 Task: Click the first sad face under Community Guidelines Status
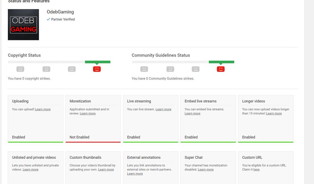coord(144,69)
